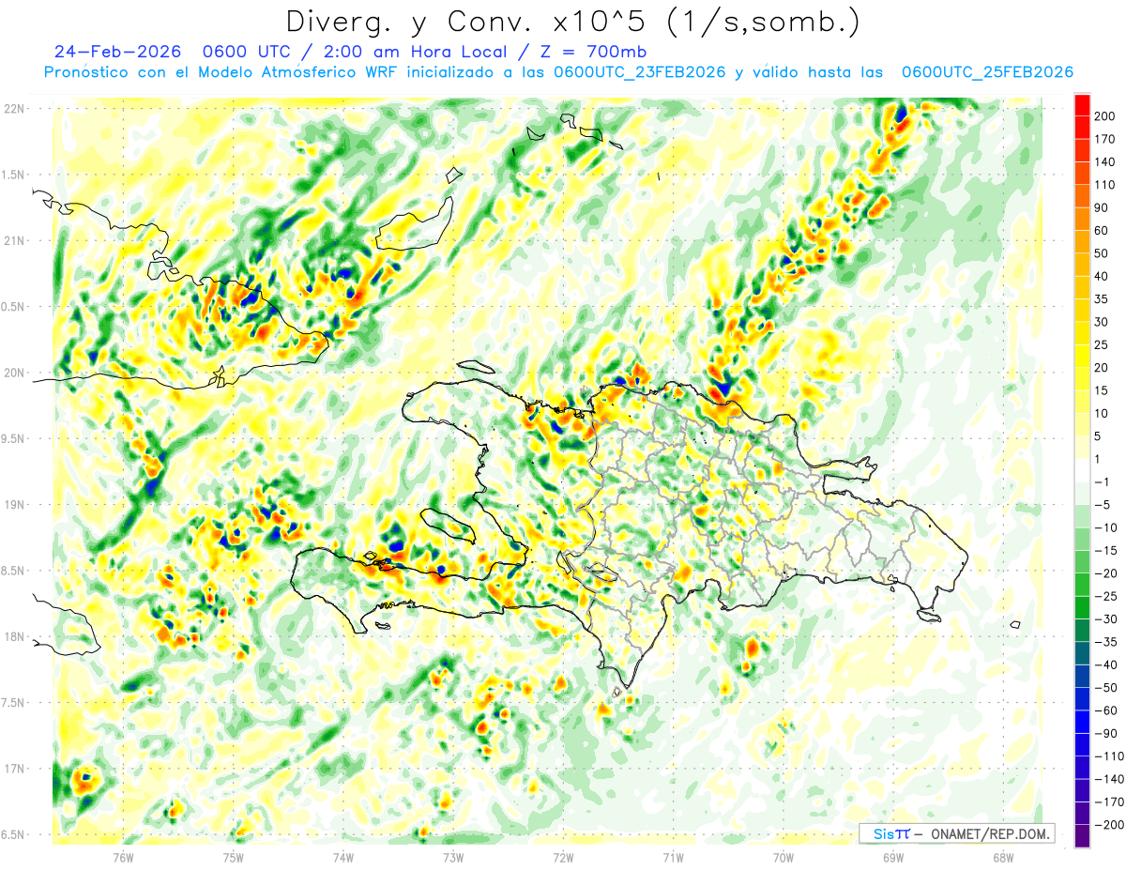Click the color scale value '-35'
Image resolution: width=1126 pixels, height=870 pixels.
(1106, 642)
